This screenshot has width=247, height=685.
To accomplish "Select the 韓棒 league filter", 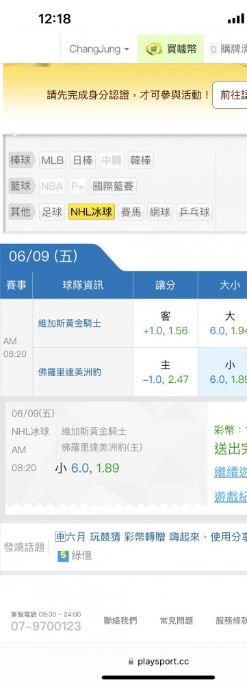I will [x=140, y=160].
